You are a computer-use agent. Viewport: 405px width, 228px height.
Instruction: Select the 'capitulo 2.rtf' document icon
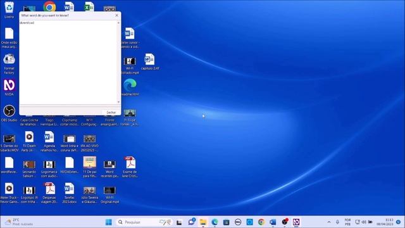[x=150, y=61]
